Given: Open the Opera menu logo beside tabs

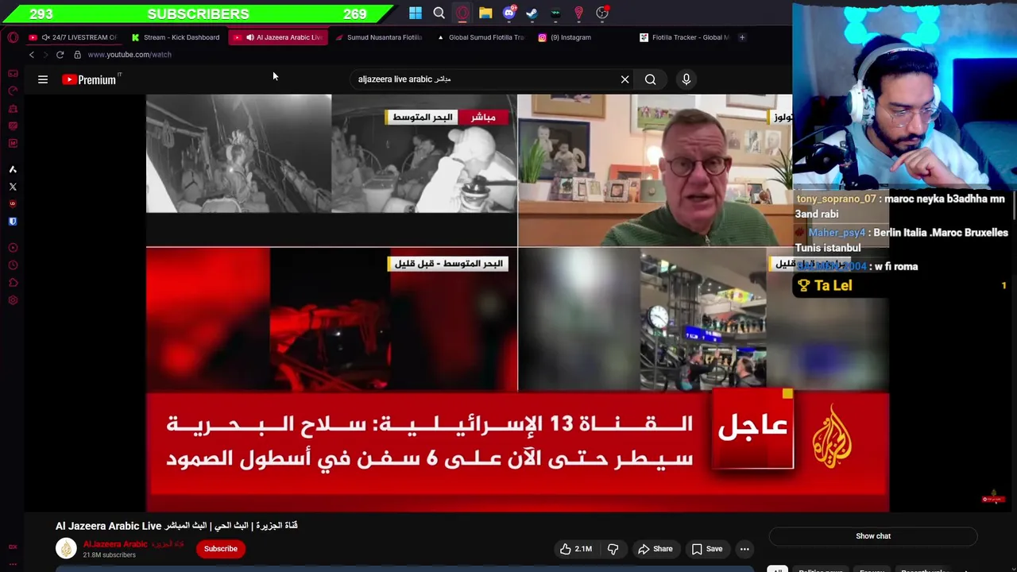Looking at the screenshot, I should (x=13, y=37).
